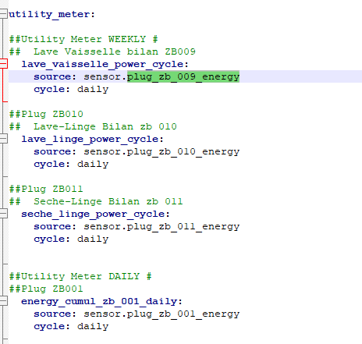This screenshot has width=362, height=344.
Task: Collapse the lave_vaisselle_power_cycle red fold marker
Action: [3, 64]
